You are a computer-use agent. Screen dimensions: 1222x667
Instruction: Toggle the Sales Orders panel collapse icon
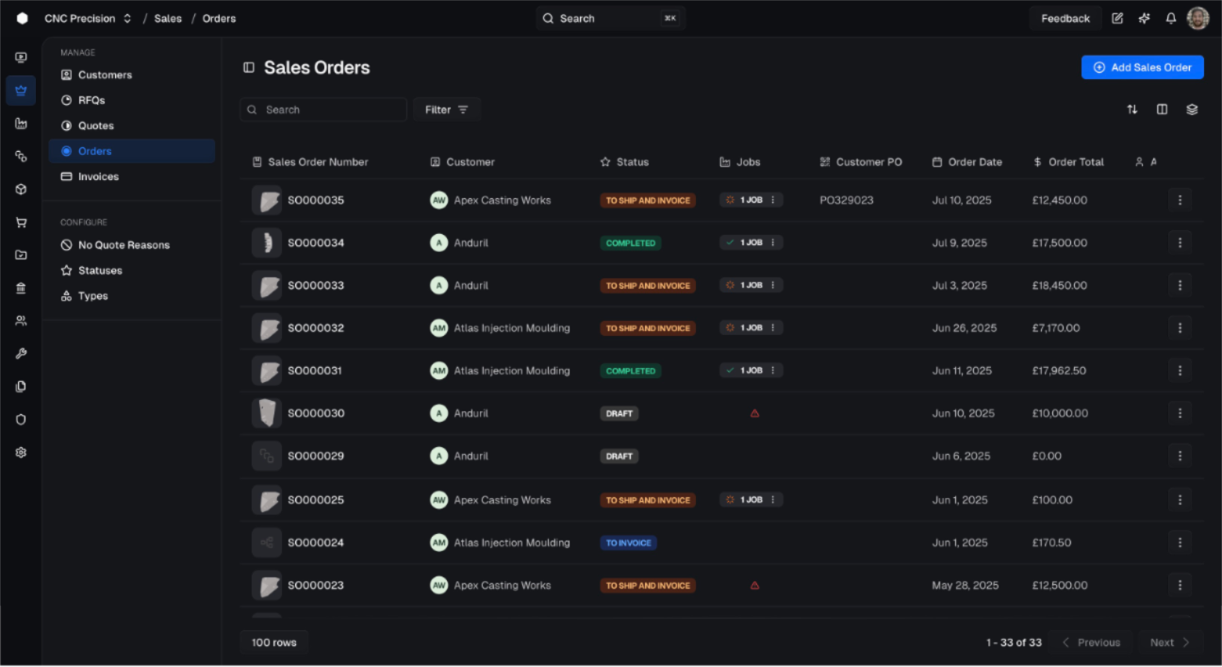coord(248,67)
